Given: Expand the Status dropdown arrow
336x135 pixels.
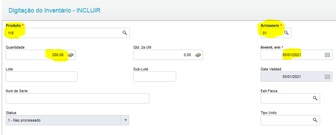Looking at the screenshot, I should pyautogui.click(x=125, y=120).
